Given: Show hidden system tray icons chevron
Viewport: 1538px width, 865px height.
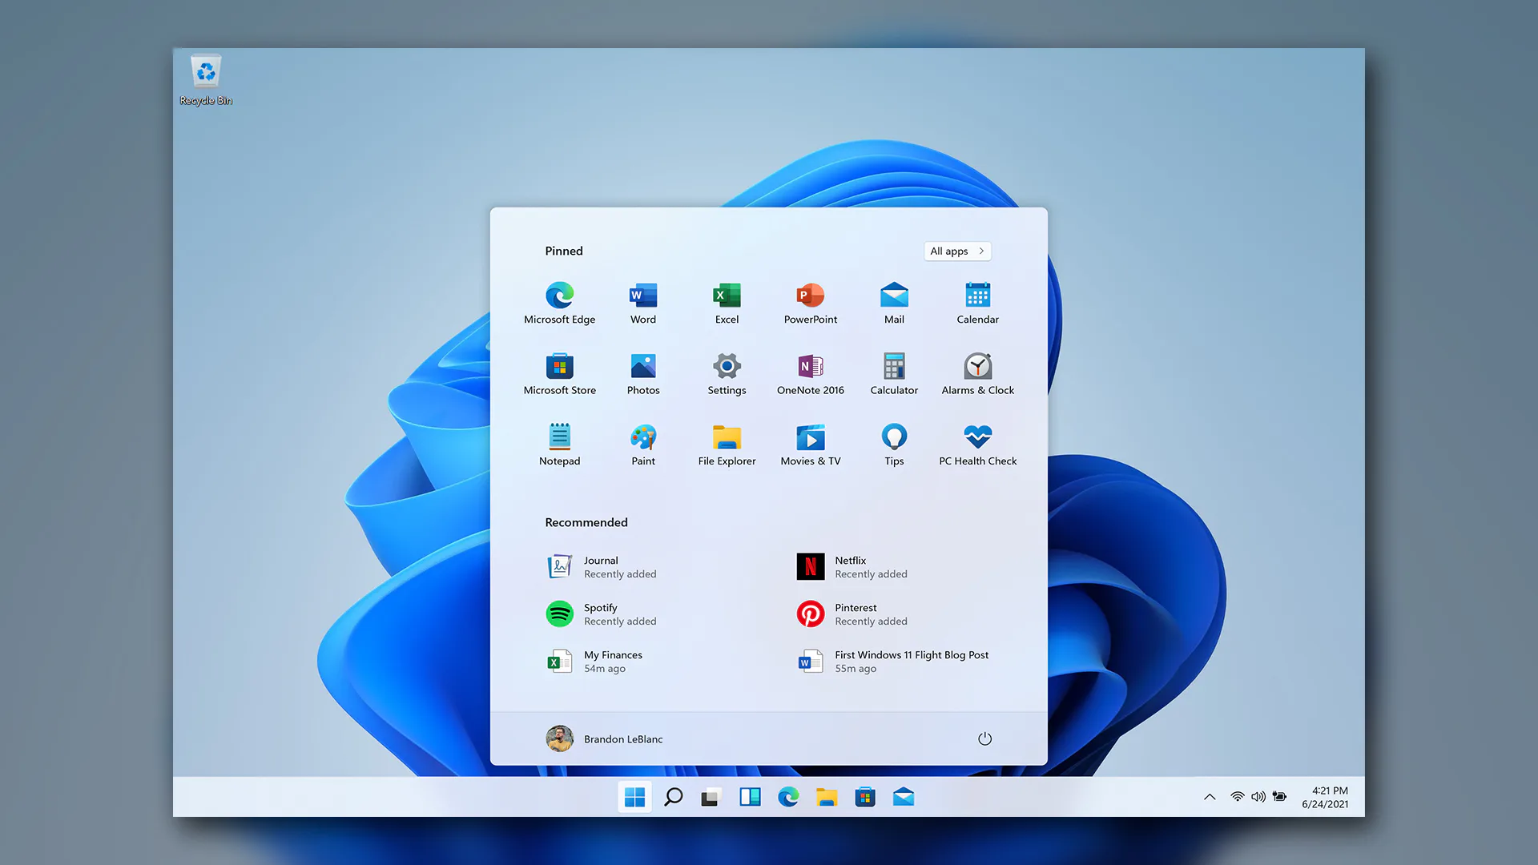Looking at the screenshot, I should coord(1210,797).
